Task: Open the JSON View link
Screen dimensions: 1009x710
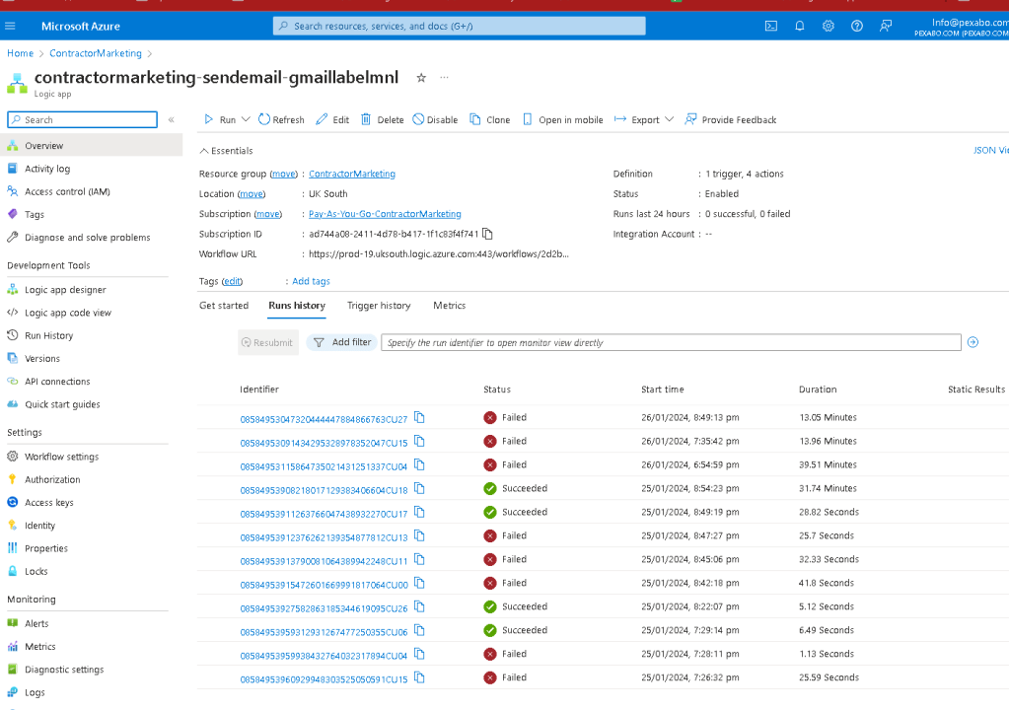Action: coord(990,150)
